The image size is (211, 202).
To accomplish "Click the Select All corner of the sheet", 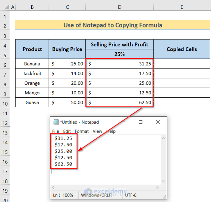I will 6,7.
